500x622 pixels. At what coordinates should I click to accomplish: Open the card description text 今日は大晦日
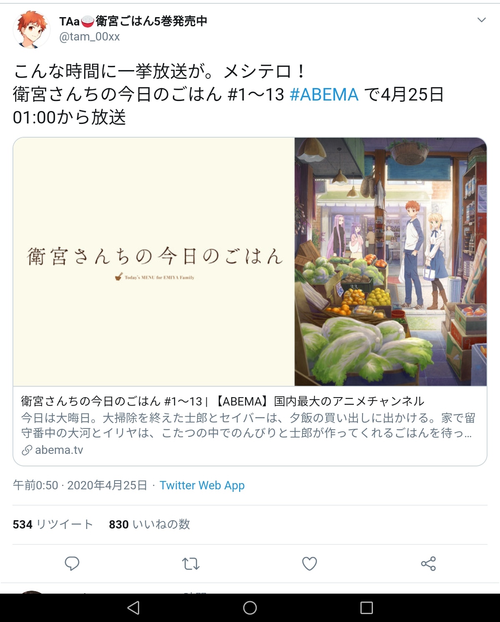(x=248, y=426)
